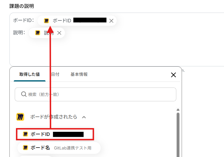Screen dimensions: 224x157
Task: Click the search magnifier icon
Action: click(24, 94)
